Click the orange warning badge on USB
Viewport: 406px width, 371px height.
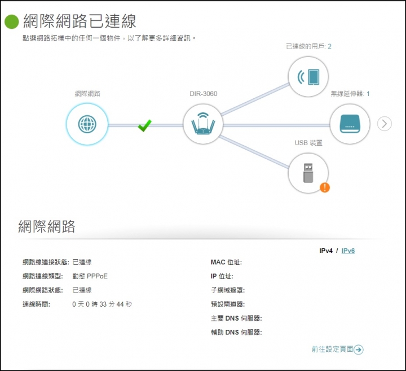[x=325, y=187]
